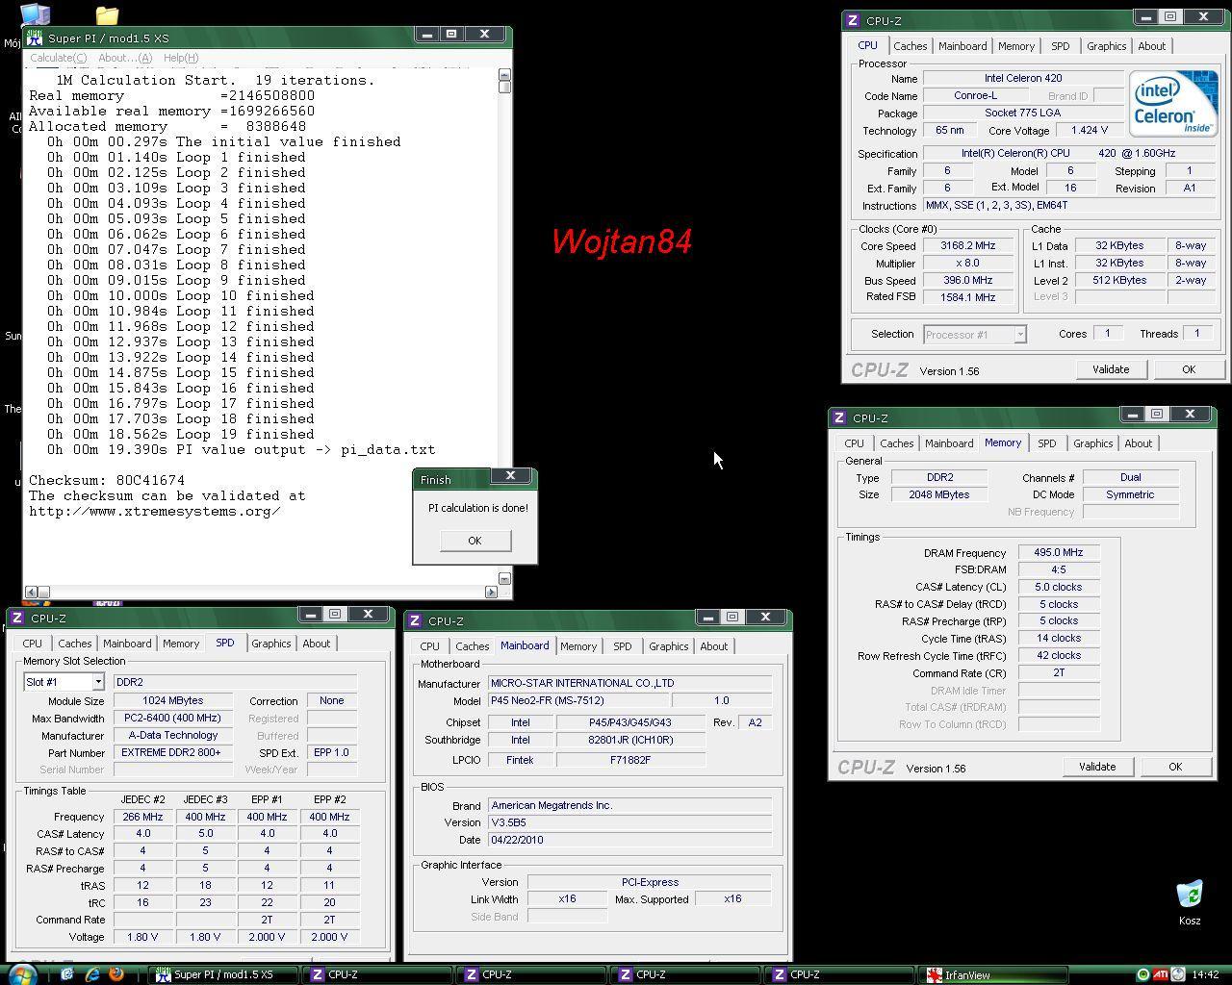The image size is (1232, 985).
Task: Click Super PI horizontal scrollbar right arrow
Action: click(x=491, y=592)
